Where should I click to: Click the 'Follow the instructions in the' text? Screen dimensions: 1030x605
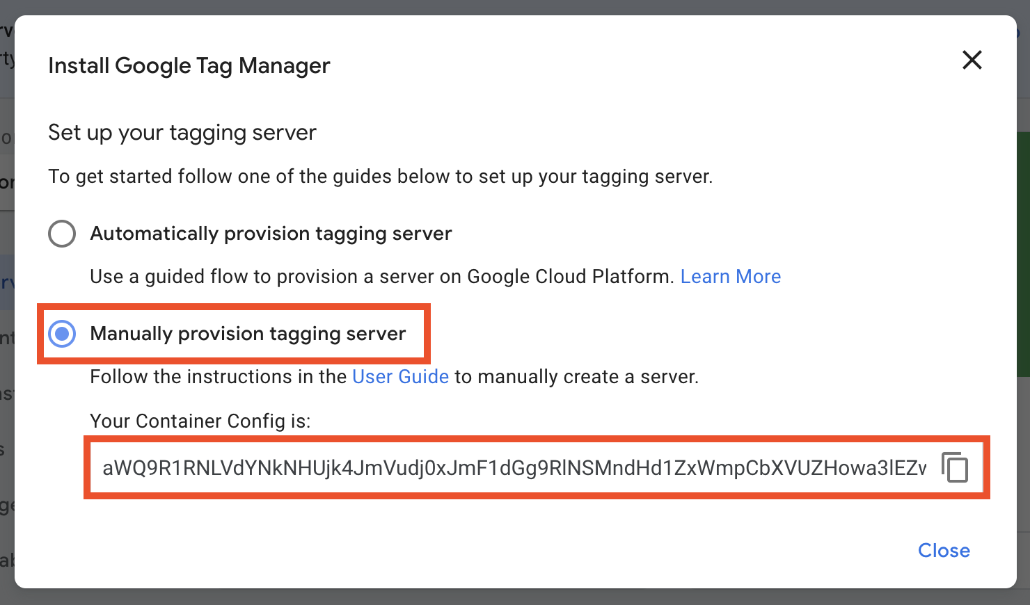(x=218, y=377)
